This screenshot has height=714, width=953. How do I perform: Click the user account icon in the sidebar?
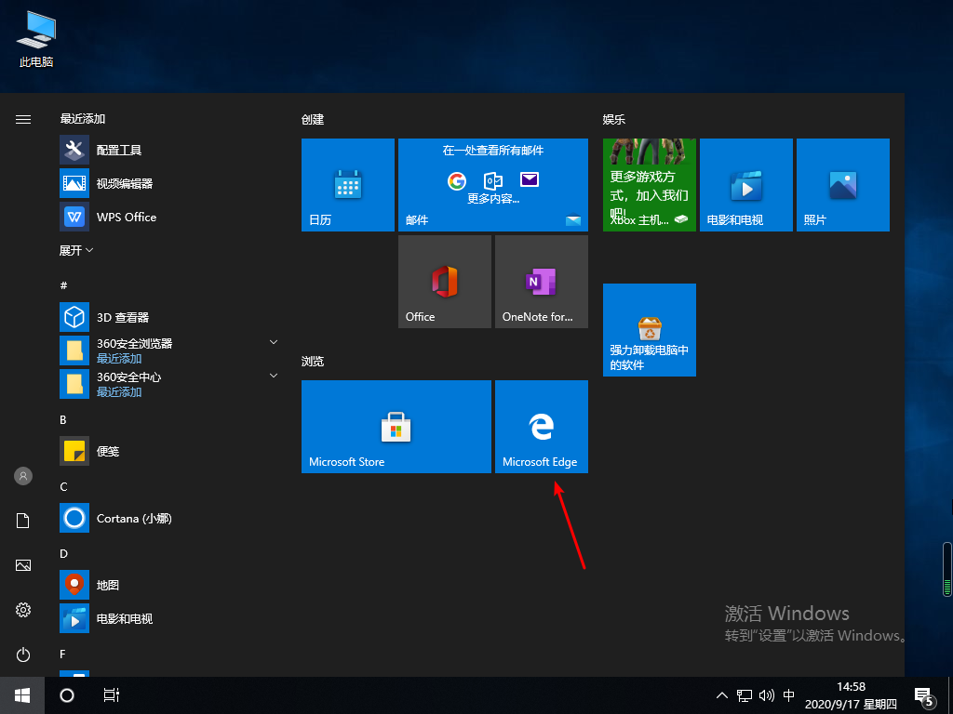(x=22, y=475)
